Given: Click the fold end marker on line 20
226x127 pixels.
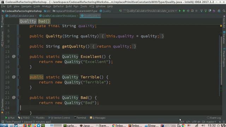Looking at the screenshot, I should click(19, 87).
